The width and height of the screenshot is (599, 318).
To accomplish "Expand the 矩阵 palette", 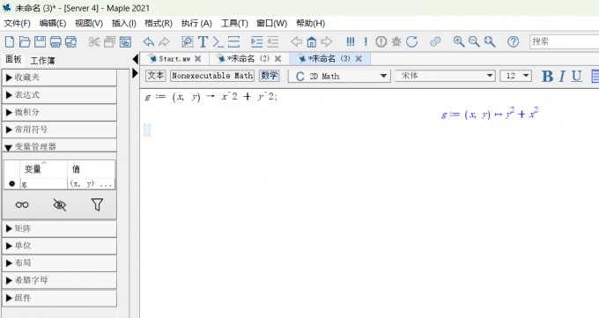I will tap(59, 228).
